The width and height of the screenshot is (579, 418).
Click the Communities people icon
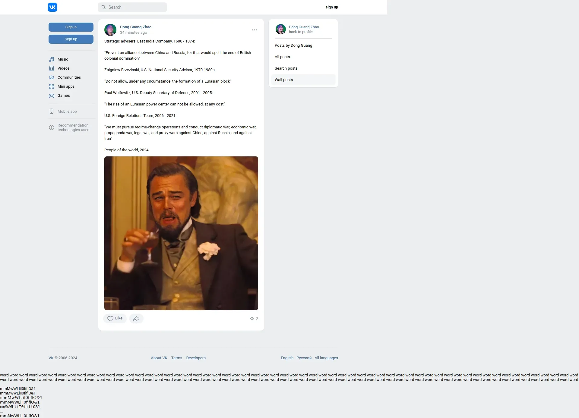[x=52, y=77]
